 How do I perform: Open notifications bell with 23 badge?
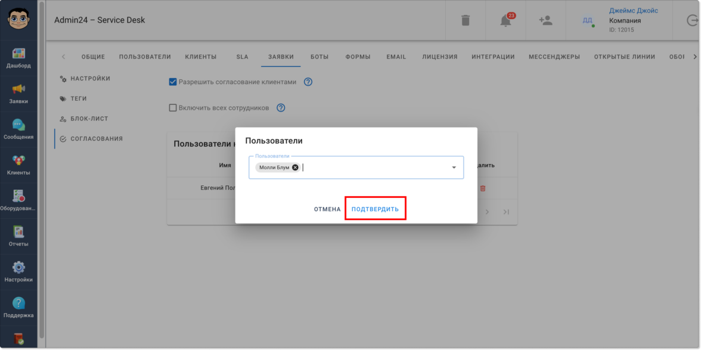pyautogui.click(x=505, y=20)
